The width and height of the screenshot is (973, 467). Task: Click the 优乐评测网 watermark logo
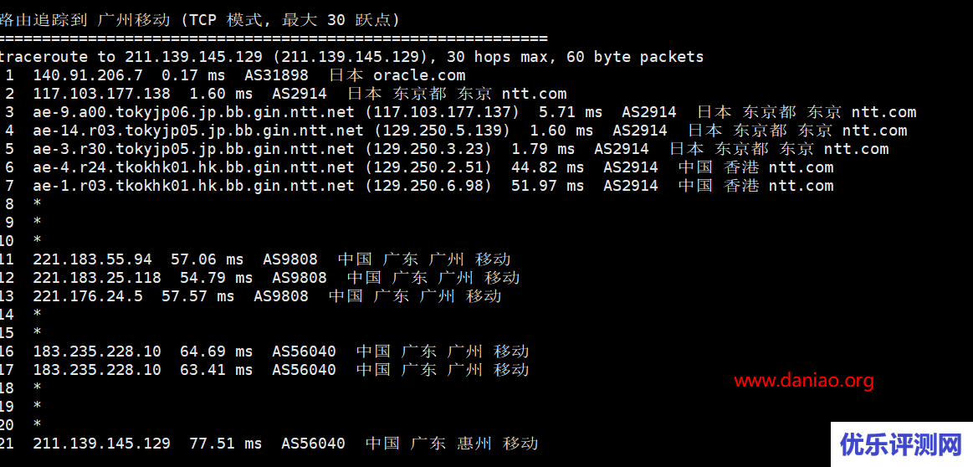coord(900,445)
